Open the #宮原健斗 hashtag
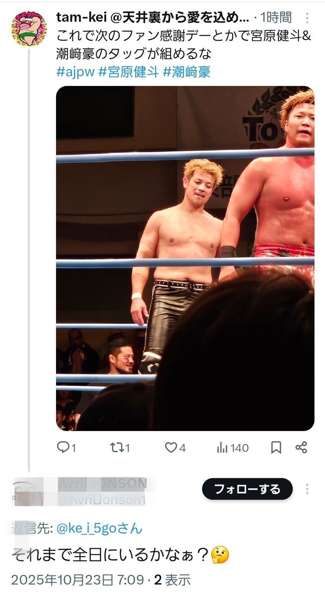Viewport: 325px width, 596px height. pyautogui.click(x=129, y=72)
